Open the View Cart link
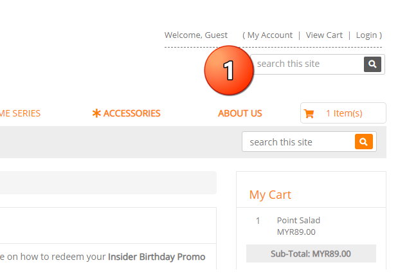398x276 pixels. click(x=324, y=35)
